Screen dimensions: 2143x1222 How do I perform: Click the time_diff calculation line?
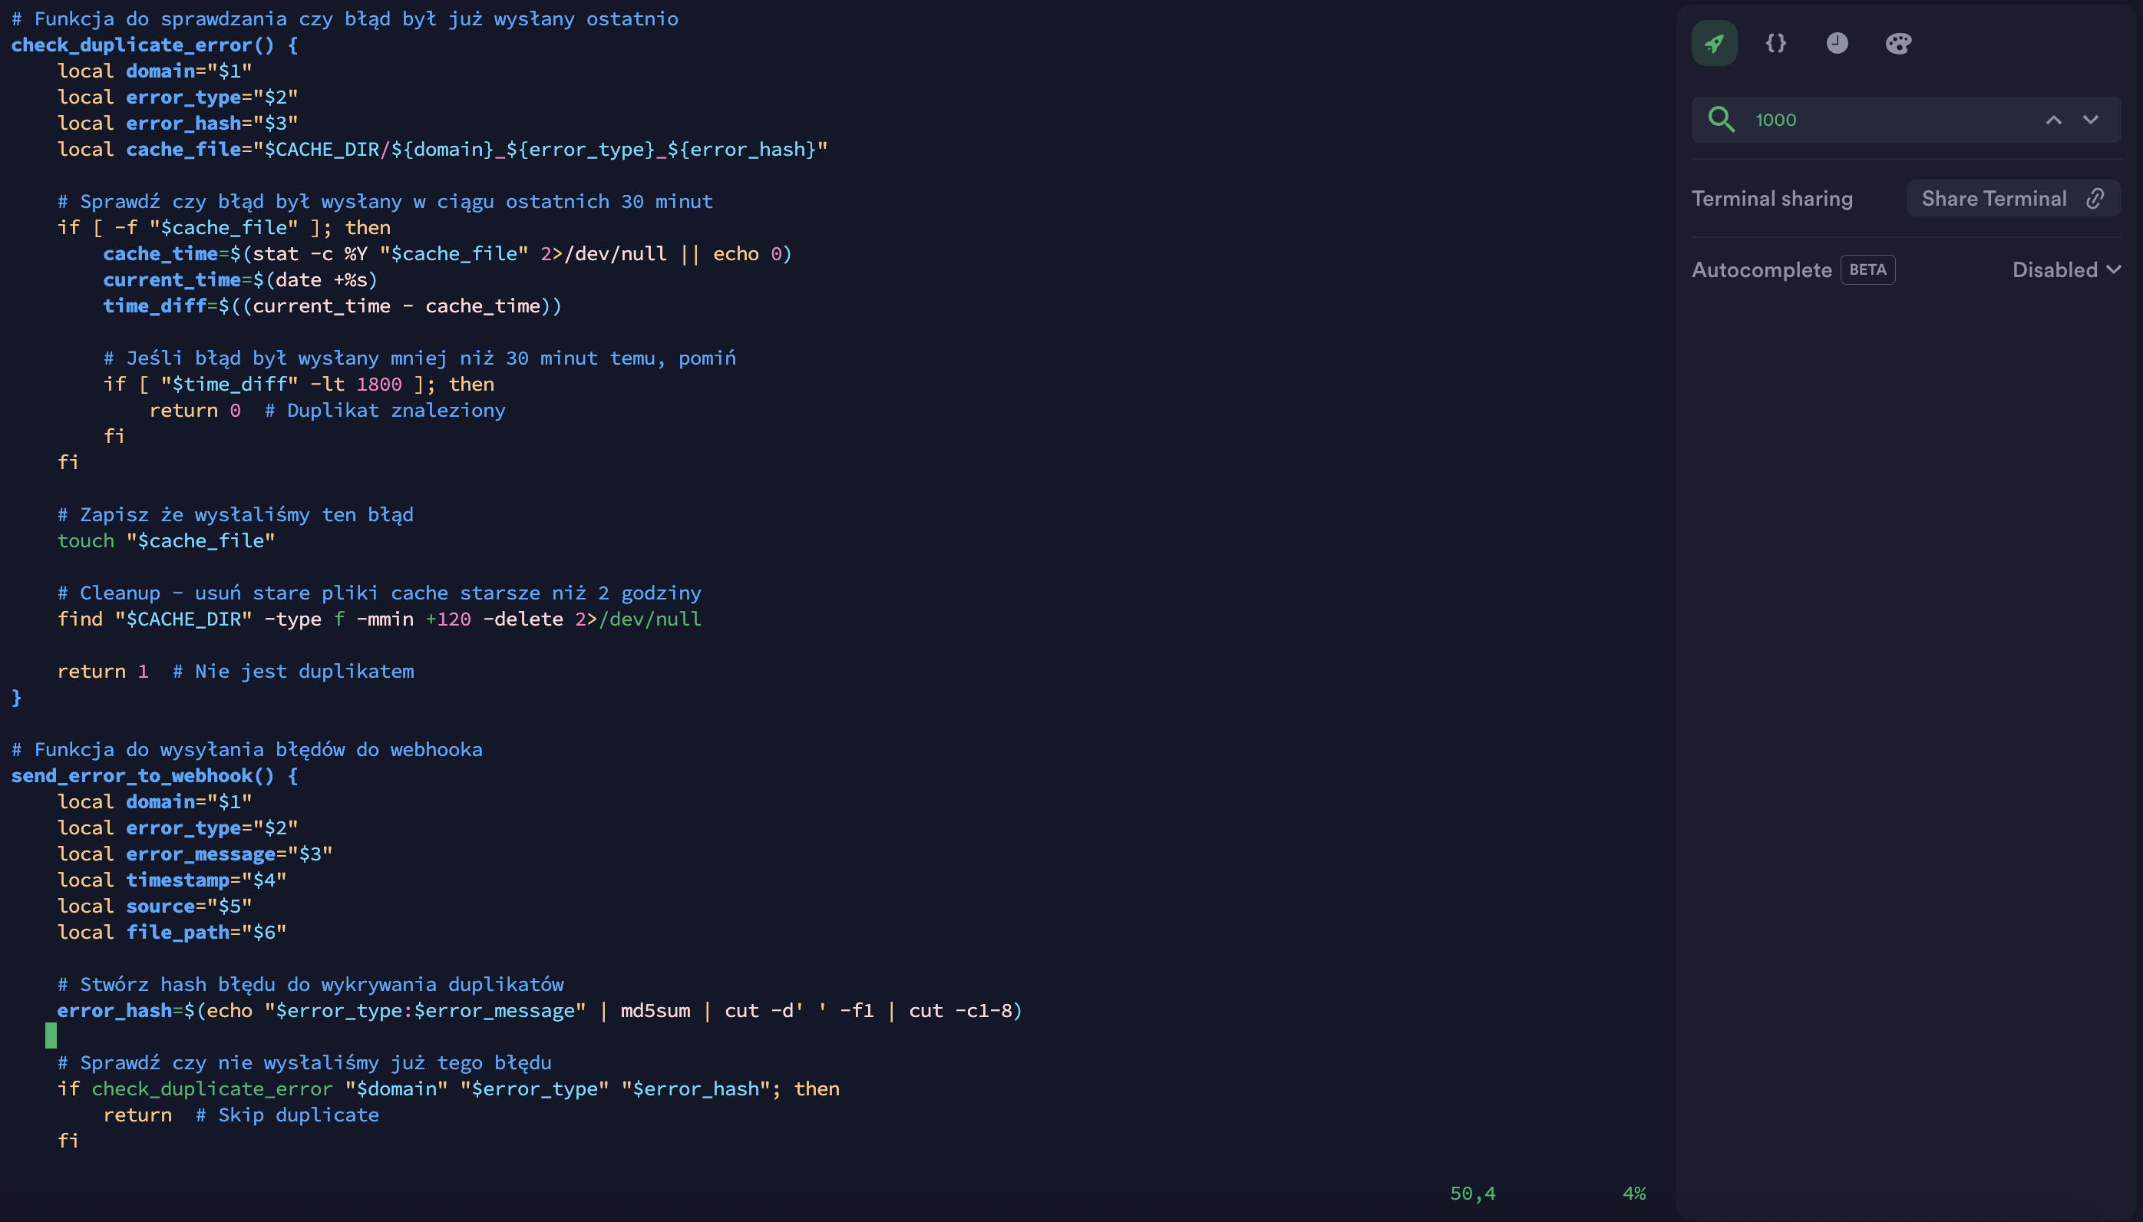332,305
